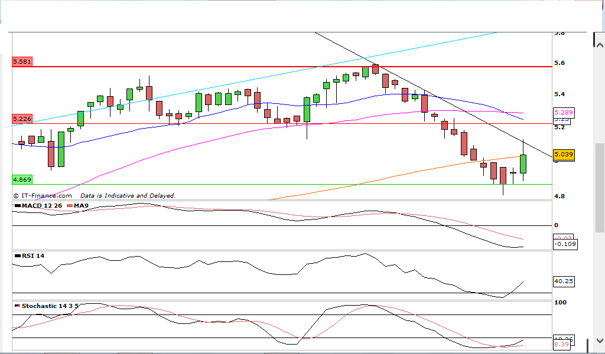Click the red 8.39 stochastic value box
Image resolution: width=605 pixels, height=354 pixels.
point(561,345)
